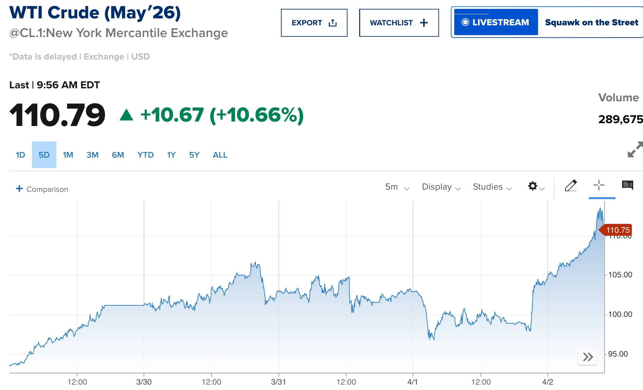Choose the YTD range tab
The image size is (643, 390).
[145, 155]
